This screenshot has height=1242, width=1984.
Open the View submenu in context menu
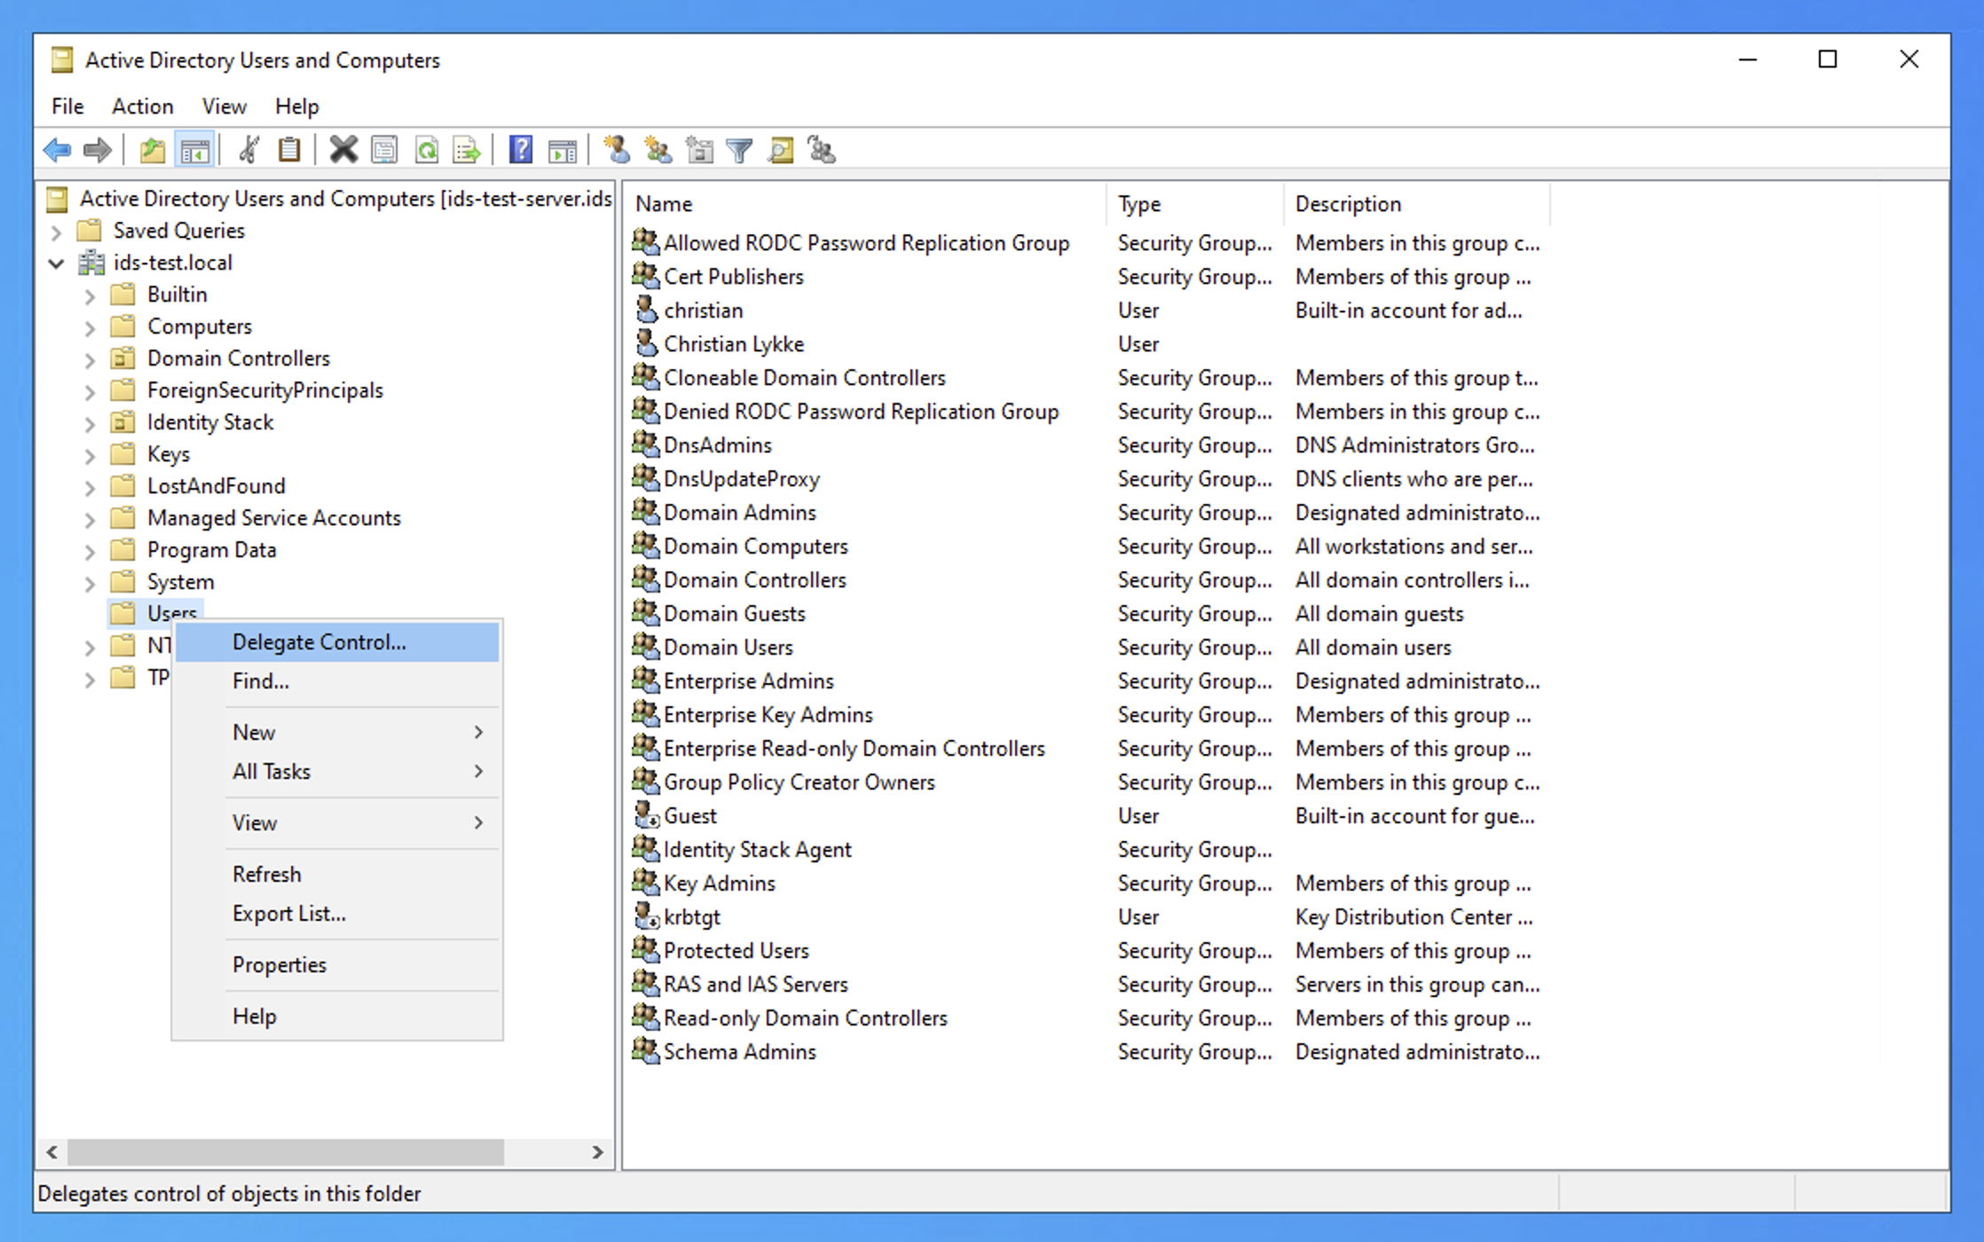(337, 822)
